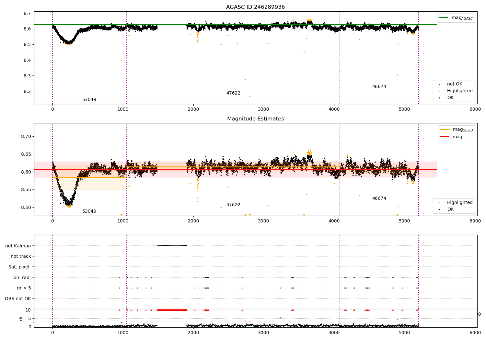Image resolution: width=486 pixels, height=340 pixels.
Task: Click the '46674' label in the top panel
Action: tap(379, 87)
